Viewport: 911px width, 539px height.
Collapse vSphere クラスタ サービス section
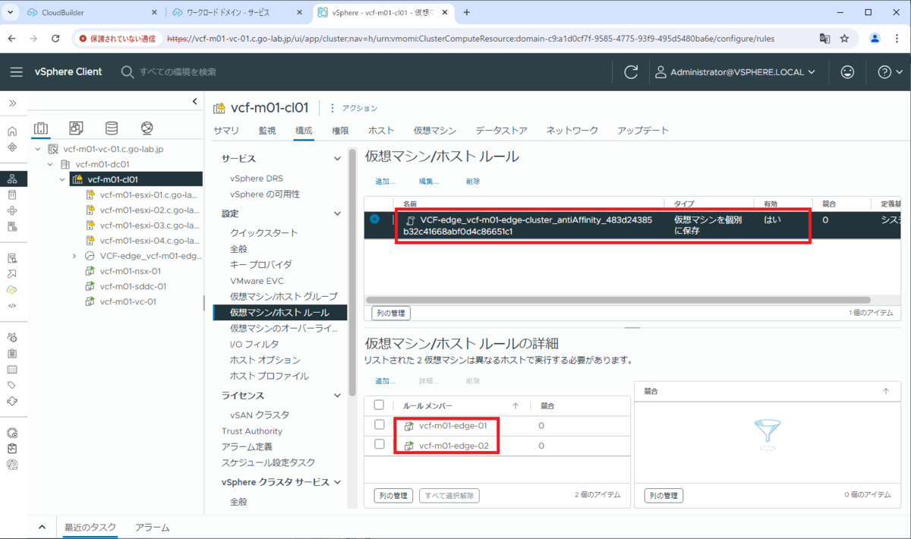(x=338, y=482)
